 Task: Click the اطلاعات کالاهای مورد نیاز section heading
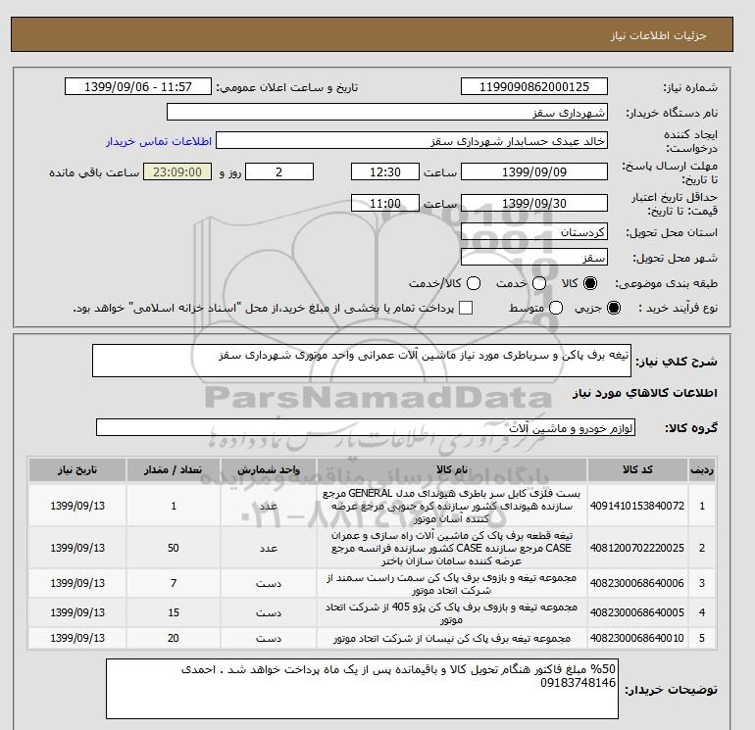pyautogui.click(x=645, y=393)
